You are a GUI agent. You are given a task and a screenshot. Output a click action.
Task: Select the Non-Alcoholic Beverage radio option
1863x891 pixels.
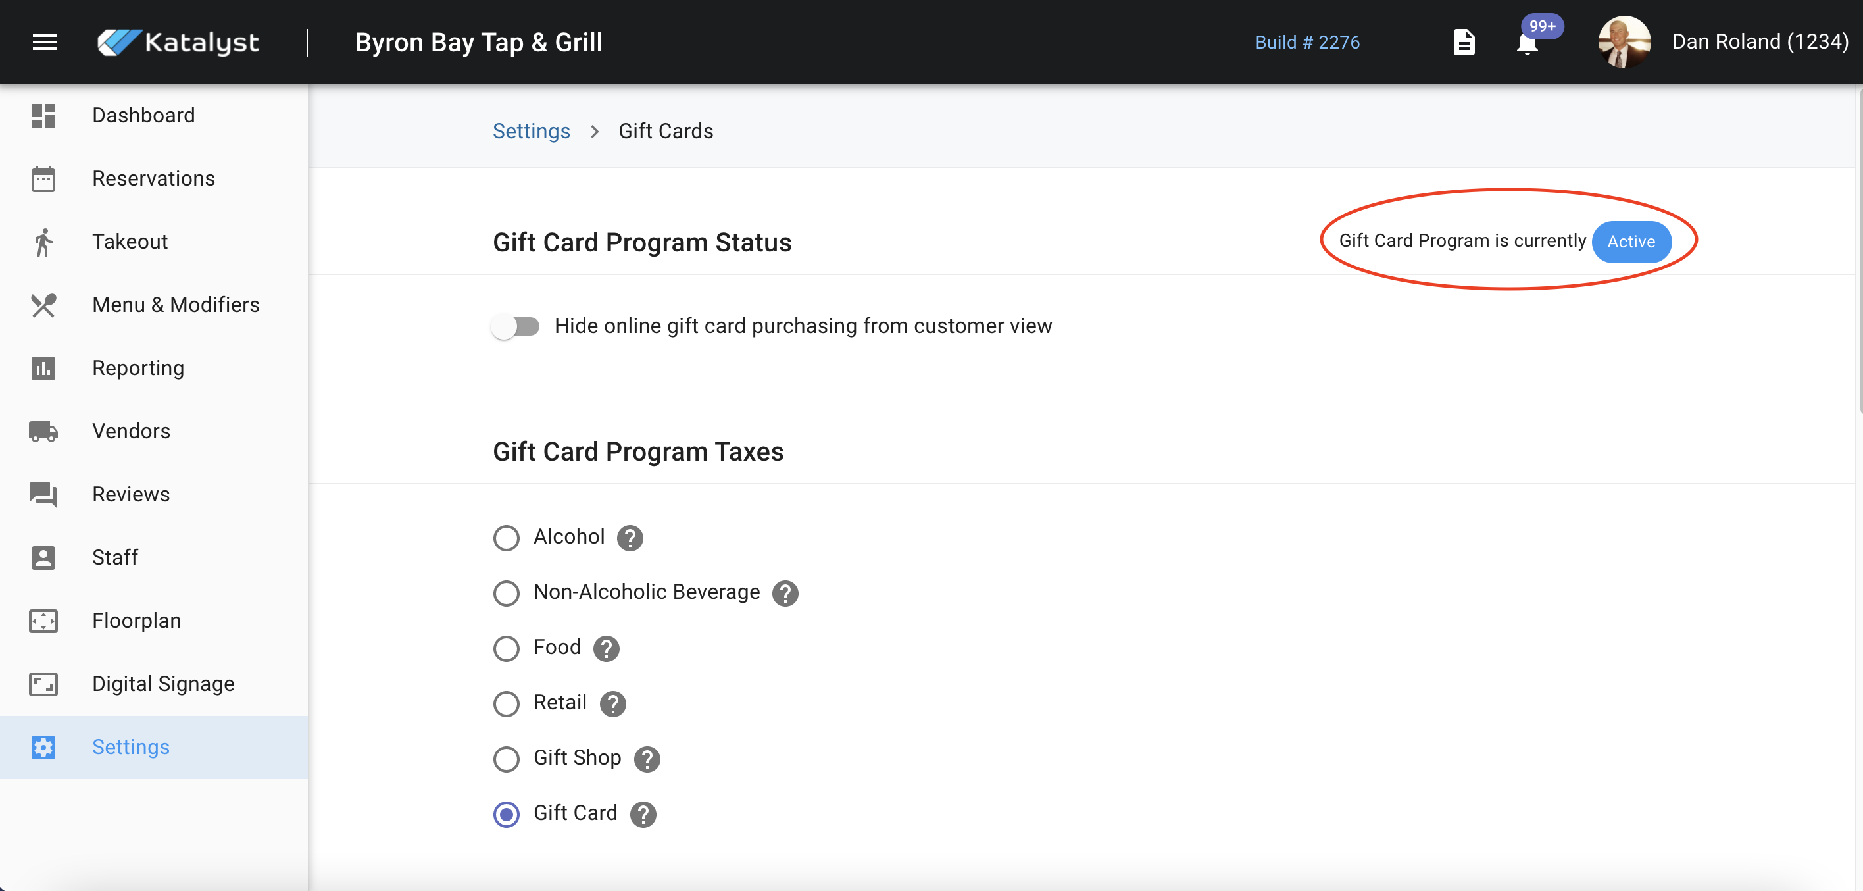point(507,593)
